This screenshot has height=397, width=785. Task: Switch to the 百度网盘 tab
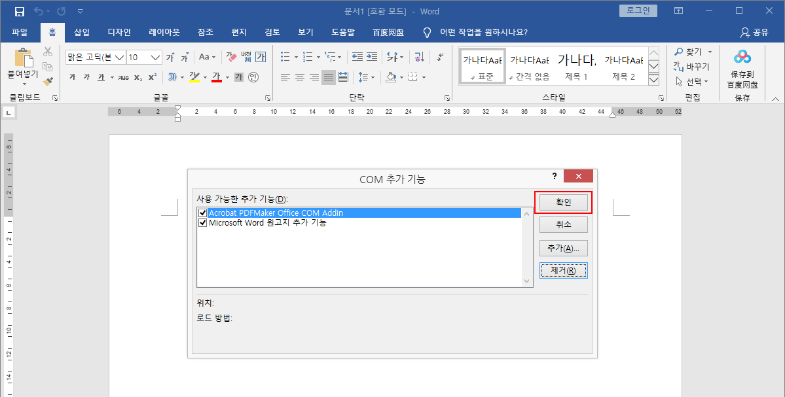[388, 33]
